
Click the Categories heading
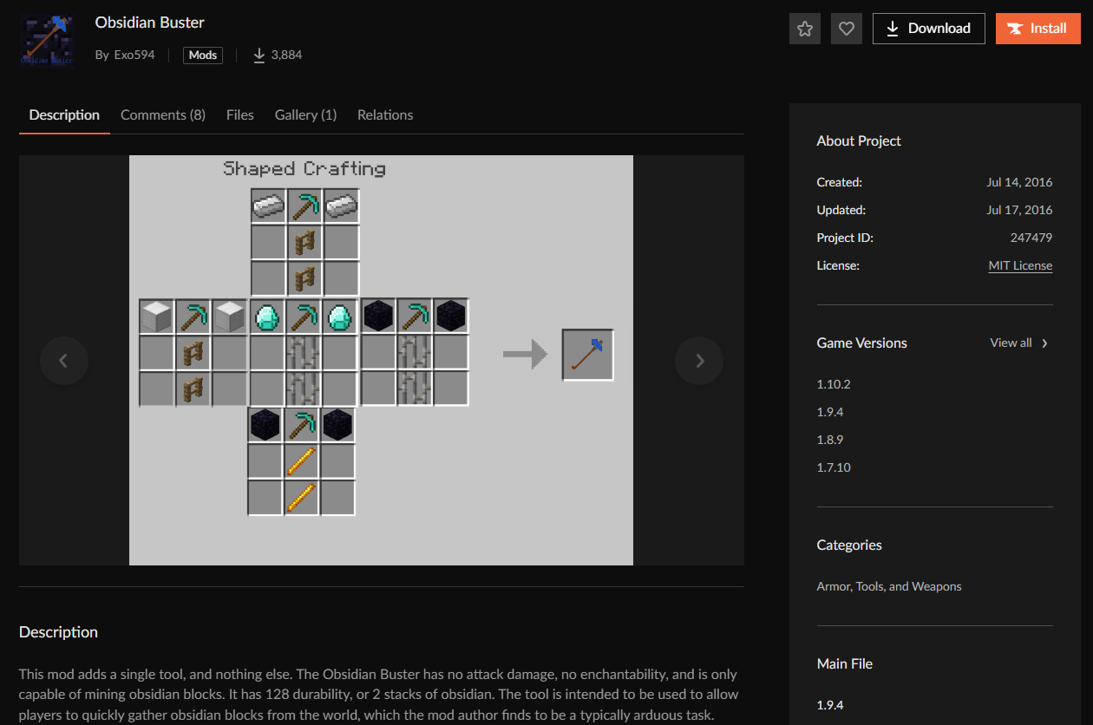click(x=849, y=545)
